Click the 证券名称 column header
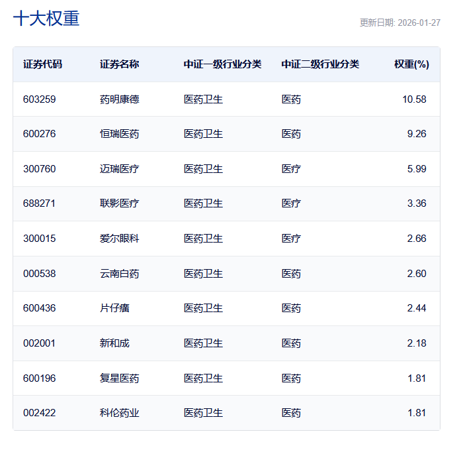 tap(119, 64)
